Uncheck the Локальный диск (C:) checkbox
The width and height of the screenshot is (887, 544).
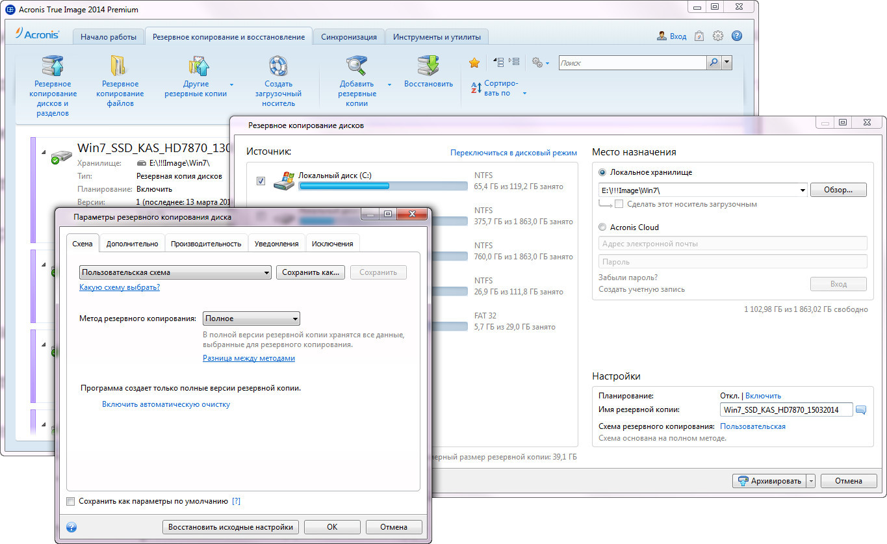point(261,181)
